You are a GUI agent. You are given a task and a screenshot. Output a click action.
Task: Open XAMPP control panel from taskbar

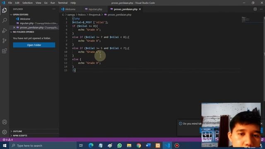(158, 145)
